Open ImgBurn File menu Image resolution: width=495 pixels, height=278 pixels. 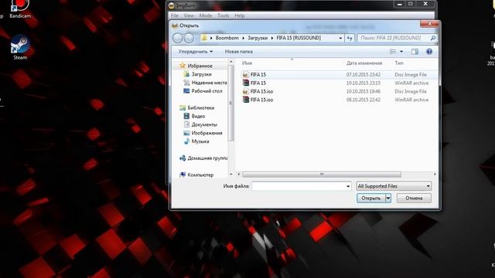(175, 15)
